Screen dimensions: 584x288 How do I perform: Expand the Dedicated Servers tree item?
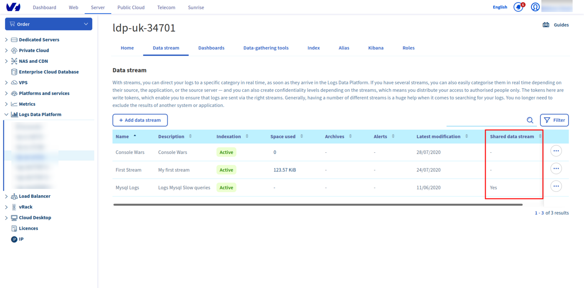click(x=6, y=40)
